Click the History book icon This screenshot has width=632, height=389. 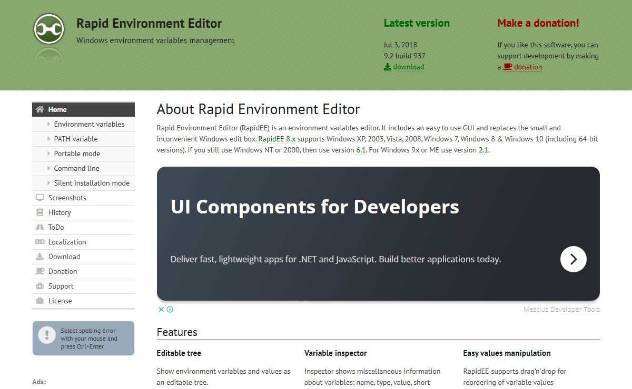coord(39,212)
